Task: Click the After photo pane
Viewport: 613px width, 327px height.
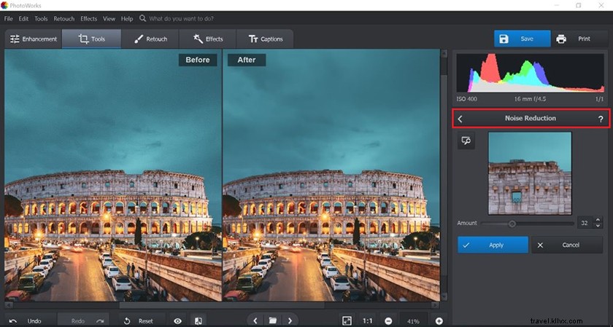Action: (331, 175)
